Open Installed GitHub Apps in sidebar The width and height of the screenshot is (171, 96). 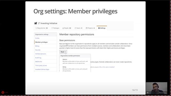(x=45, y=69)
